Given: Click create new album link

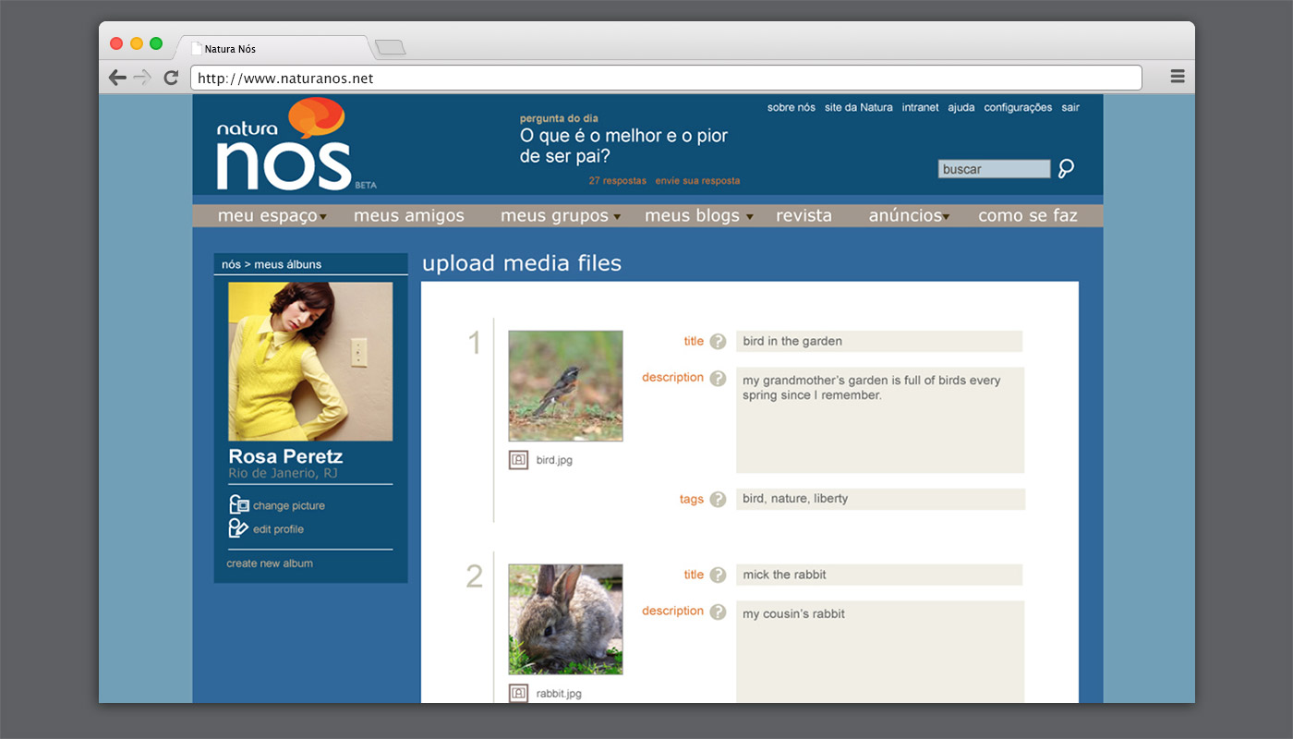Looking at the screenshot, I should (270, 563).
